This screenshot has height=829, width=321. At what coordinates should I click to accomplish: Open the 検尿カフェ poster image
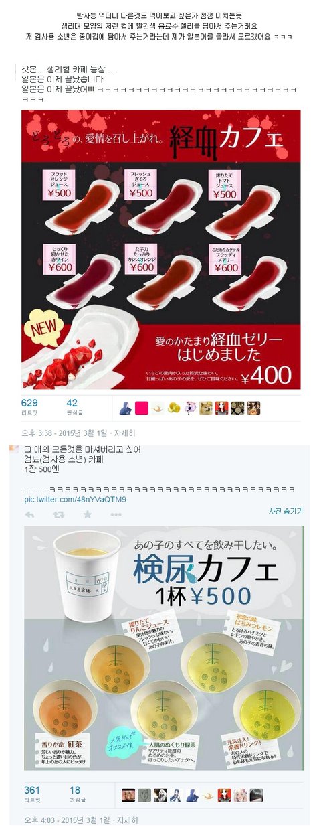[164, 648]
